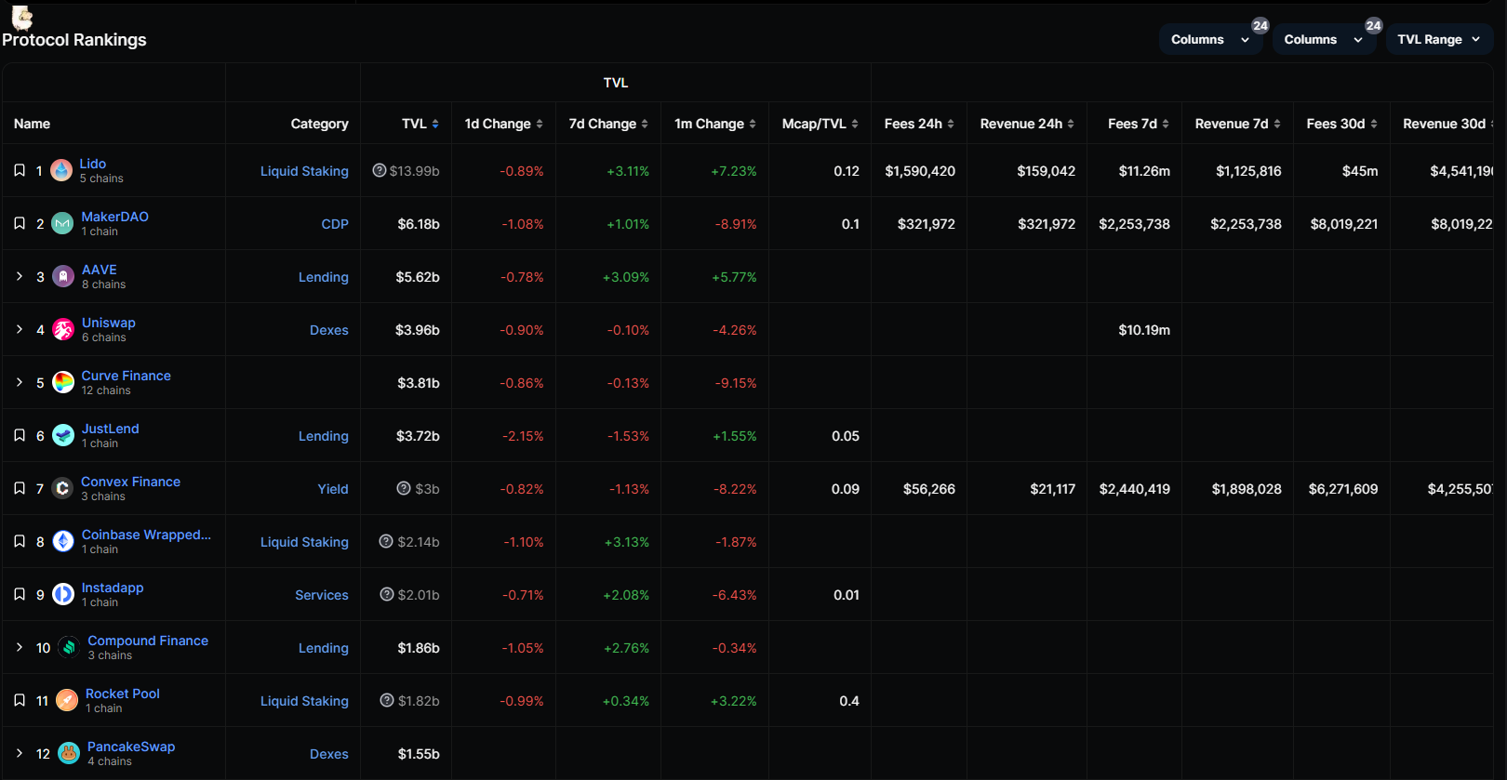Screen dimensions: 1507x780
Task: Click the question mark icon beside Convex $3b
Action: point(404,488)
